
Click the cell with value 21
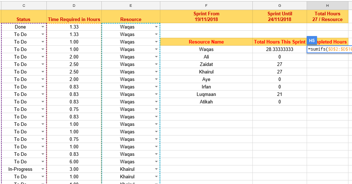coord(280,94)
